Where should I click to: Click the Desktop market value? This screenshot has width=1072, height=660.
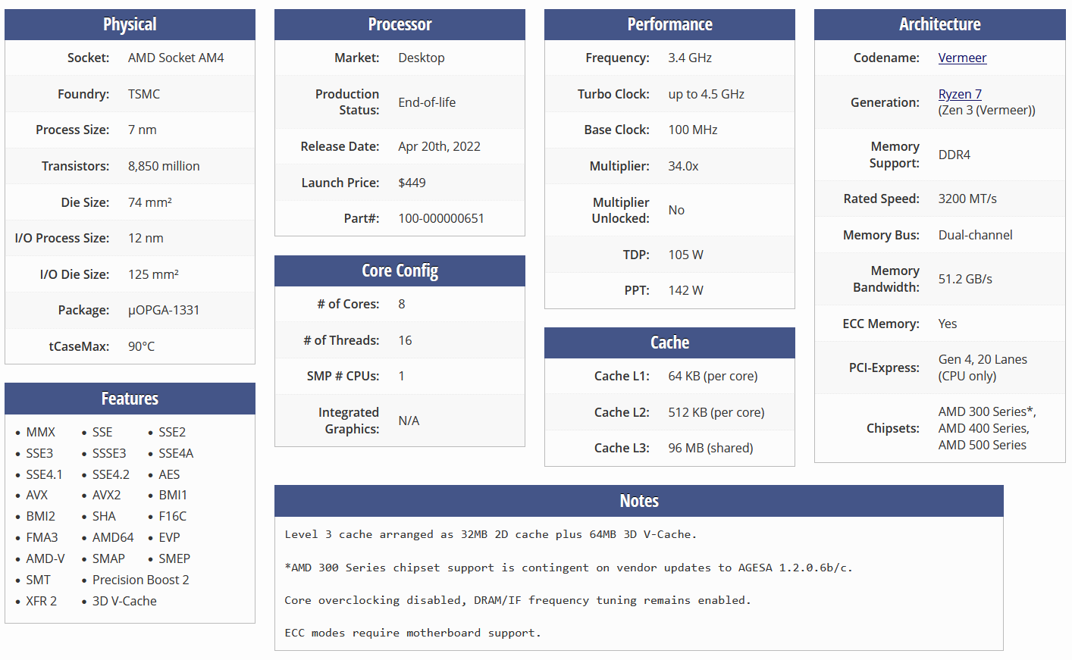(422, 58)
